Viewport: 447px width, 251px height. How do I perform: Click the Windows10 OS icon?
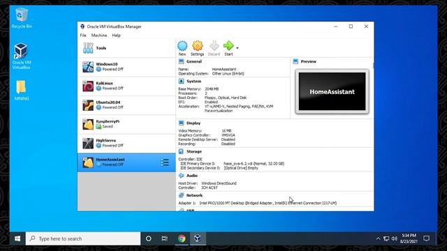88,67
